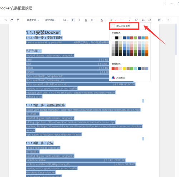Pick red theme color swatch

tap(132, 38)
